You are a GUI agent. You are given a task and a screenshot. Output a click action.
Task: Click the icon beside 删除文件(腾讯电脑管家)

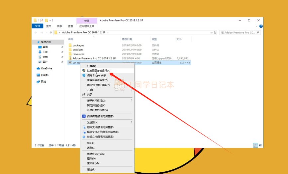[x=84, y=127]
